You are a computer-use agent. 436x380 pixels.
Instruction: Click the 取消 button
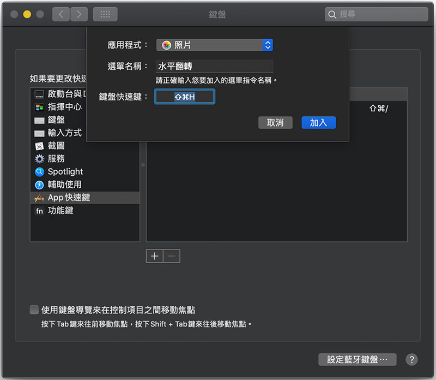pos(275,123)
